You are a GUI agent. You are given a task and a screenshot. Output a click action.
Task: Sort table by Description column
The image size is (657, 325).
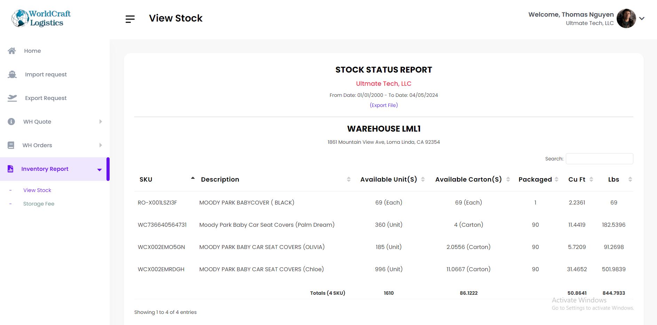click(275, 180)
